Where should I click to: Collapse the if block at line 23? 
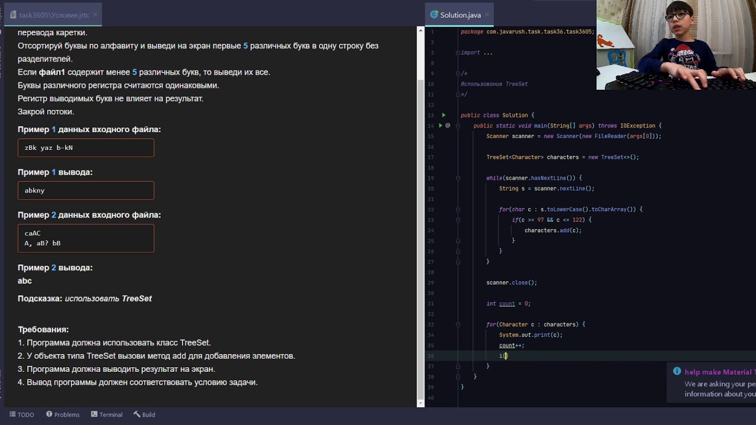pos(458,220)
